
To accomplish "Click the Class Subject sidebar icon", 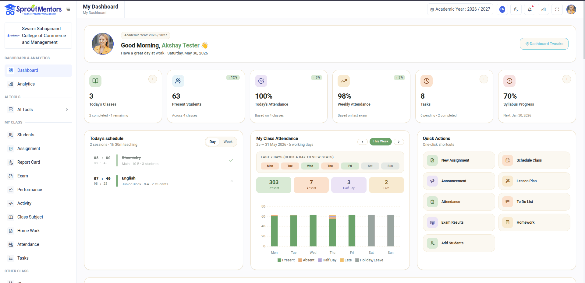I will click(x=11, y=217).
